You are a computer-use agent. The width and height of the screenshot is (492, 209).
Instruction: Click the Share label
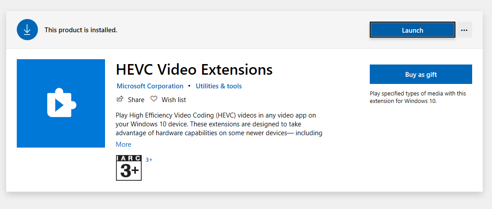[136, 99]
